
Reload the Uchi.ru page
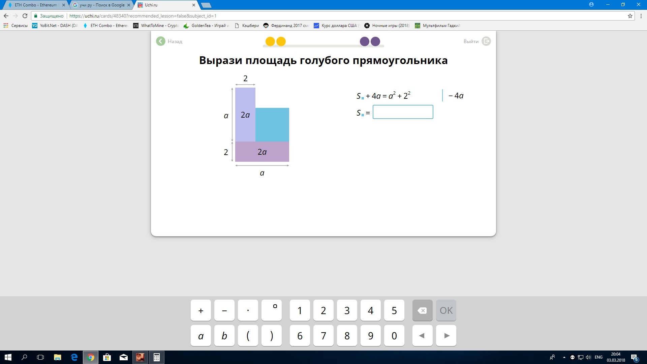25,16
